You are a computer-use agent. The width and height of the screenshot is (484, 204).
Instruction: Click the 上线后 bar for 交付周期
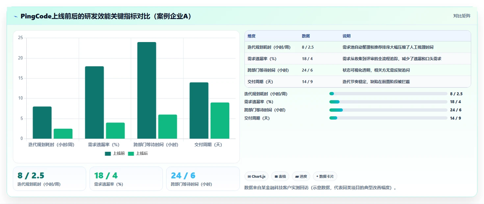[x=220, y=121]
